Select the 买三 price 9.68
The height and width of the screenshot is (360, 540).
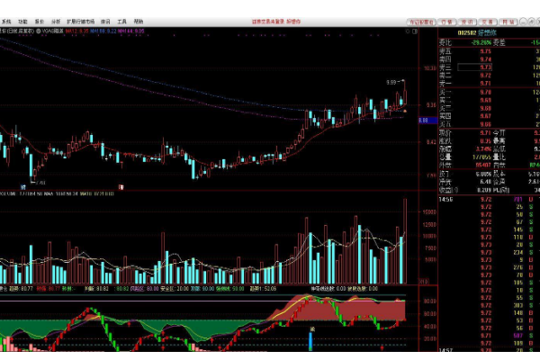coord(486,108)
